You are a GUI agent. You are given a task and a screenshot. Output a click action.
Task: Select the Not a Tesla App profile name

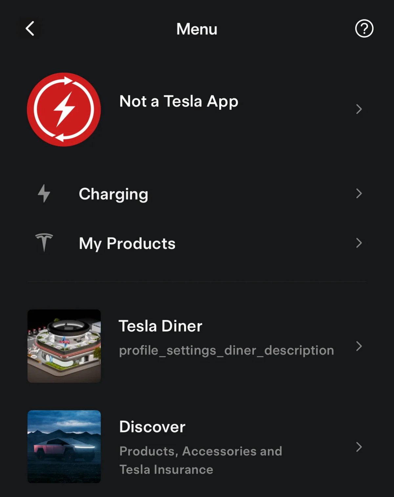click(x=179, y=102)
